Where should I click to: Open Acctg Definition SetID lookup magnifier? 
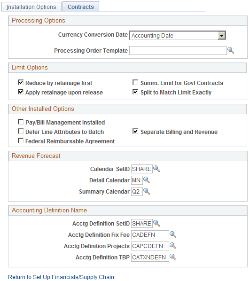[156, 224]
